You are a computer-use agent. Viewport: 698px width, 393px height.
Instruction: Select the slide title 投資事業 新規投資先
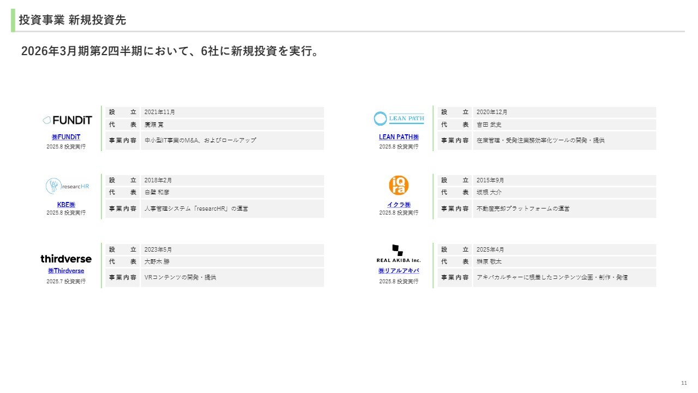tap(73, 20)
